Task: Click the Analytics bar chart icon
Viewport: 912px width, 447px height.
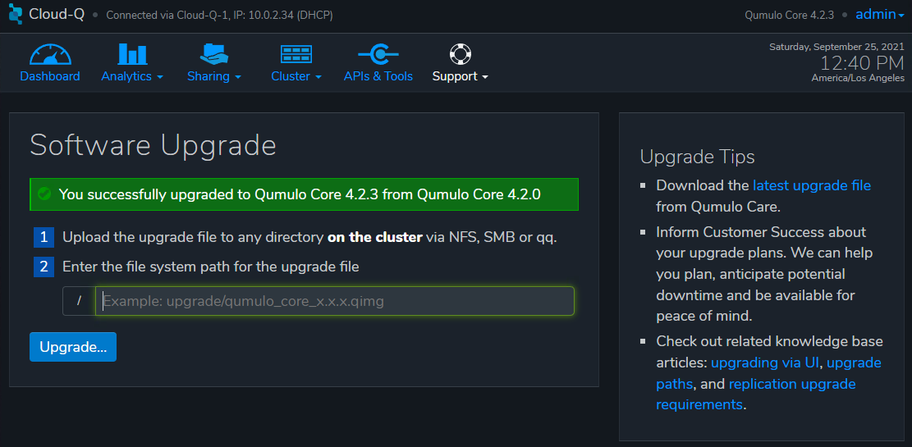Action: 132,54
